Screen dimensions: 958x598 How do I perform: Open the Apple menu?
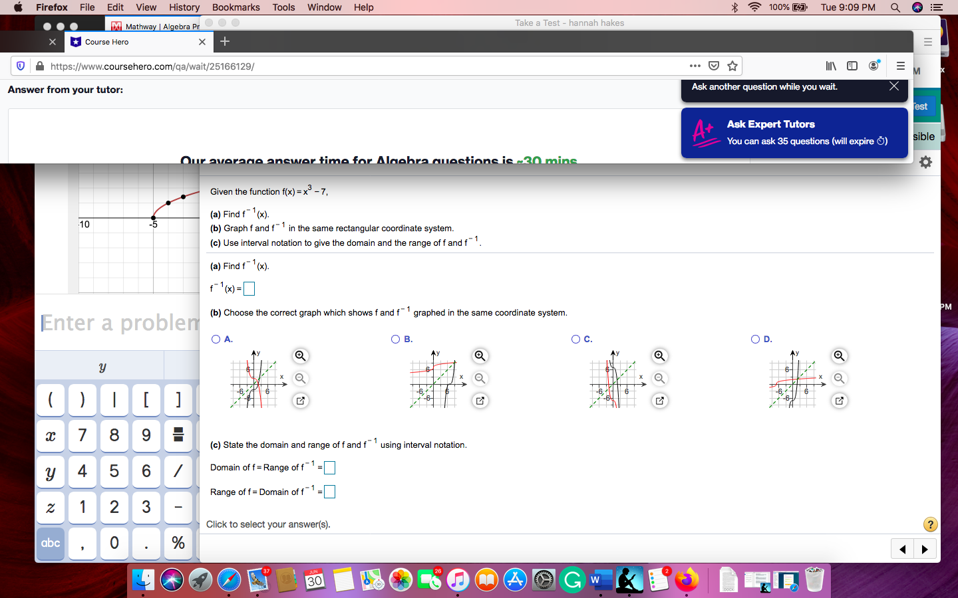[x=18, y=7]
